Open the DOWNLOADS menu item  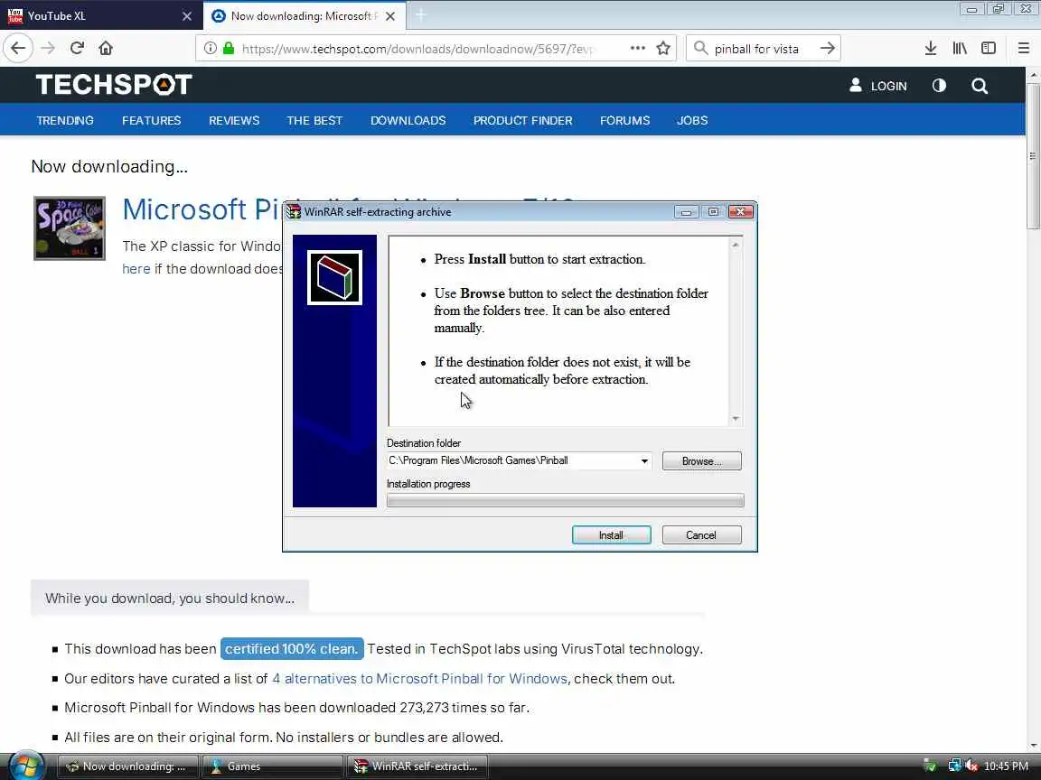(408, 120)
